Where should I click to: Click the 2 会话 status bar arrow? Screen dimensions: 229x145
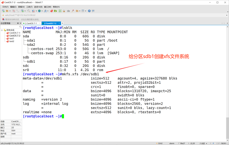[x=207, y=144]
